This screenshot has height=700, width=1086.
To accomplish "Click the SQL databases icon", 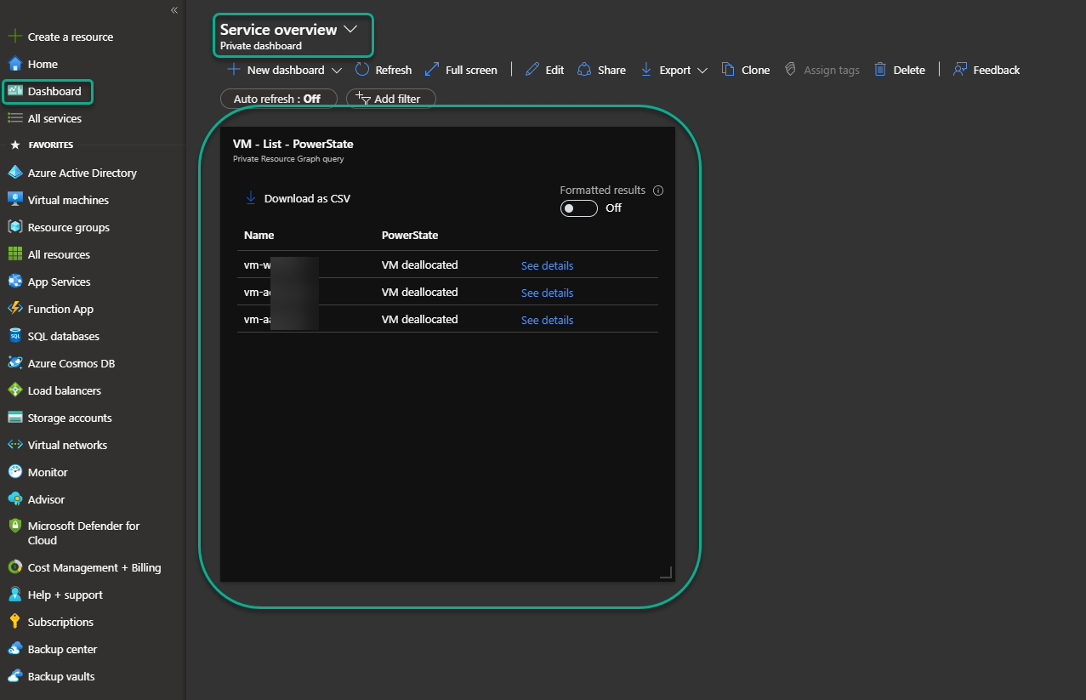I will pyautogui.click(x=14, y=336).
